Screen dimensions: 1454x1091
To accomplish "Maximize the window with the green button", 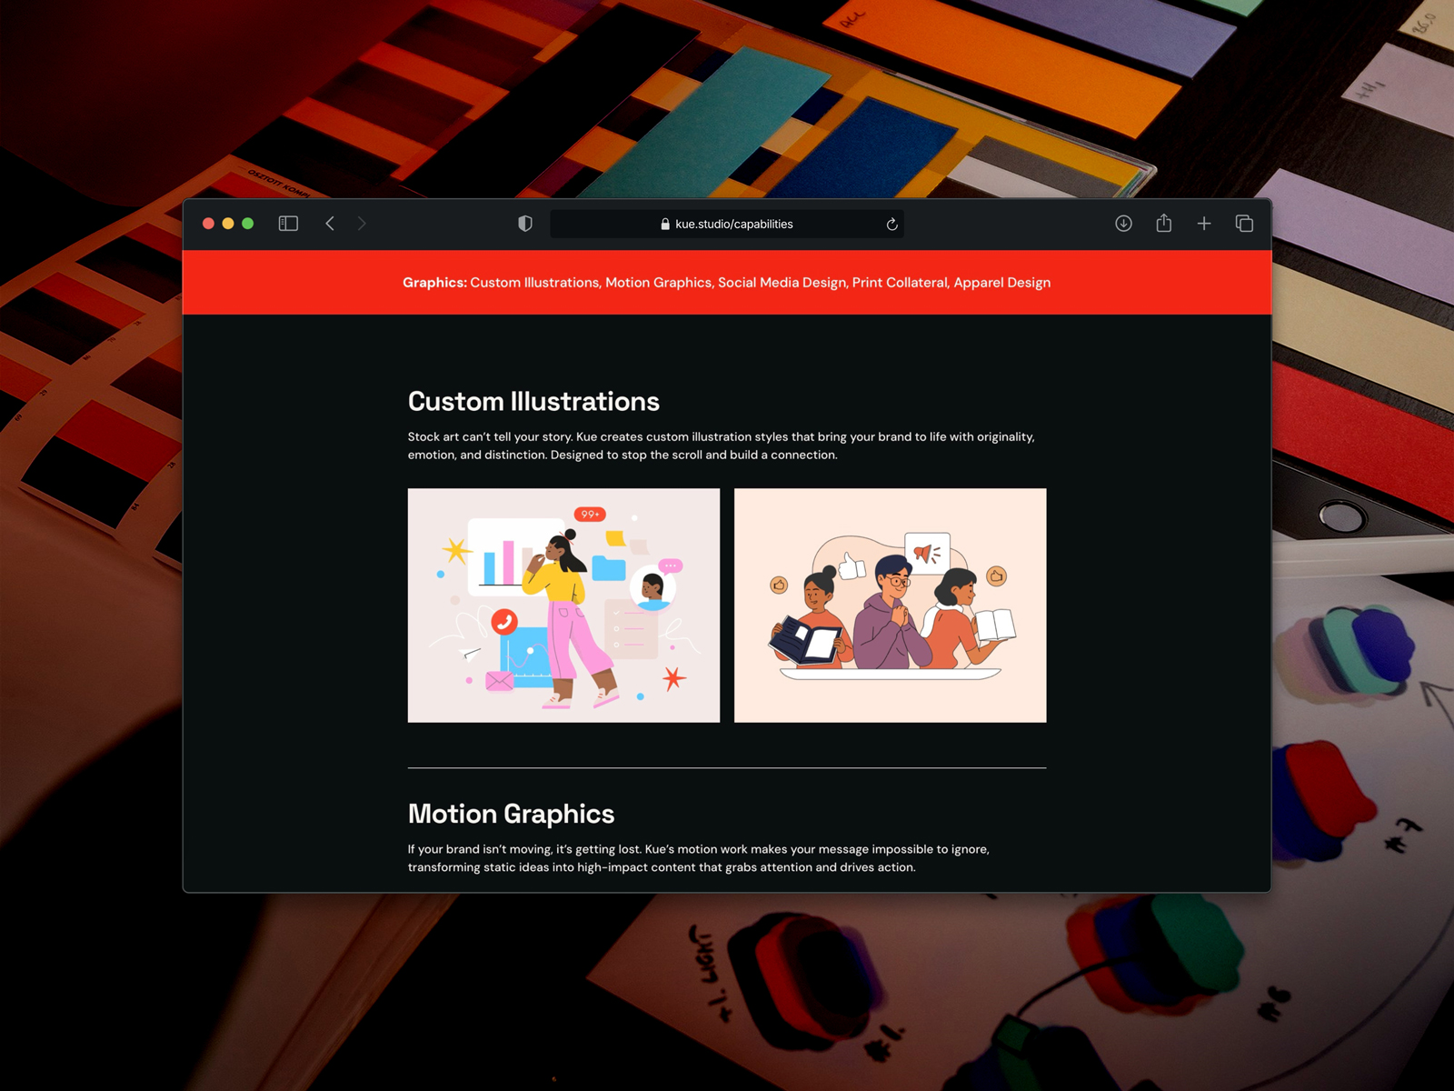I will [x=247, y=224].
